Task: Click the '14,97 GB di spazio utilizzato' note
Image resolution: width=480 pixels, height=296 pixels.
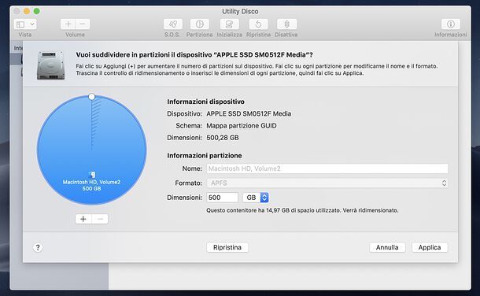Action: click(x=303, y=211)
